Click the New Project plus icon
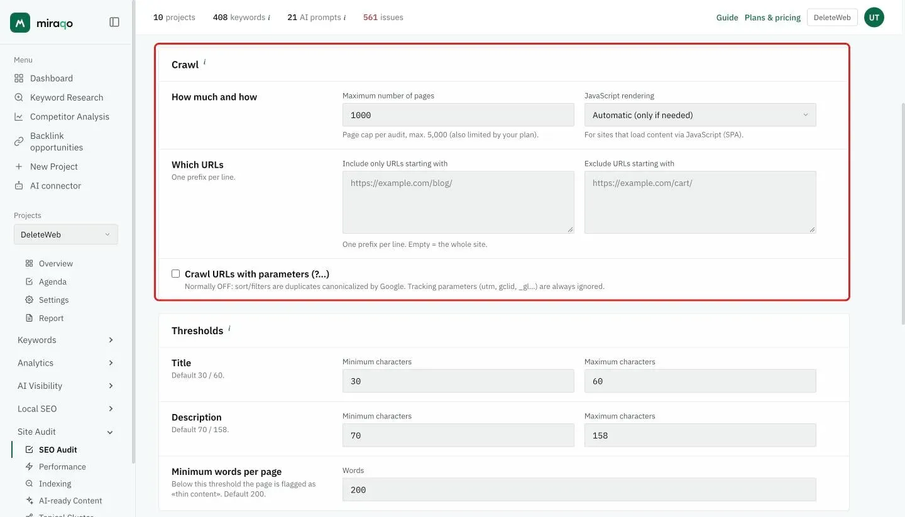905x517 pixels. pos(19,166)
